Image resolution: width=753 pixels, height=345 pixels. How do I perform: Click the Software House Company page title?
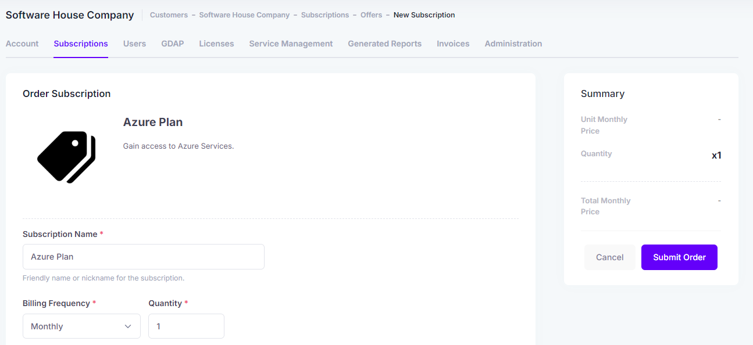pos(70,15)
